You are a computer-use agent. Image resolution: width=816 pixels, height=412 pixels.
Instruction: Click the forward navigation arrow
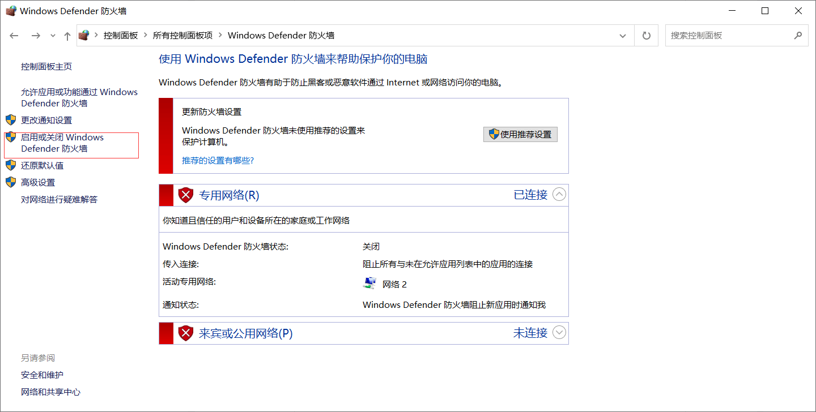click(36, 36)
